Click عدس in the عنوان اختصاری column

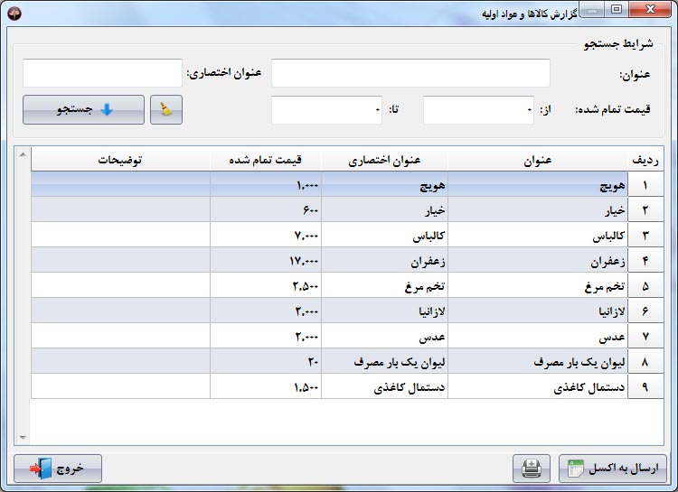point(384,336)
